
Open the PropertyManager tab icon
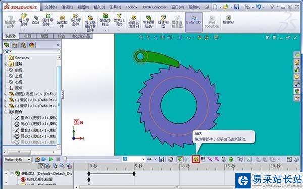pyautogui.click(x=15, y=45)
